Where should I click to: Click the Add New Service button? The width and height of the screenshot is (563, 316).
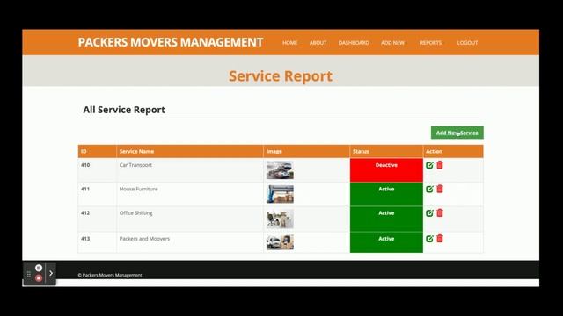(x=457, y=133)
